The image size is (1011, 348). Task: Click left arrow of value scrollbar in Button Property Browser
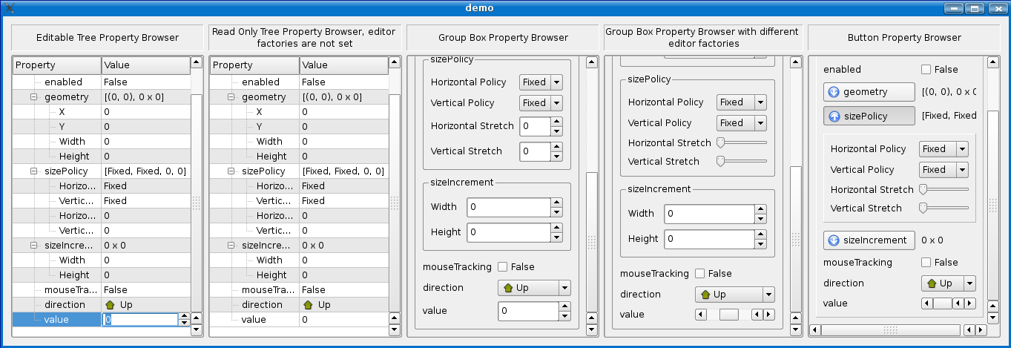pyautogui.click(x=926, y=303)
